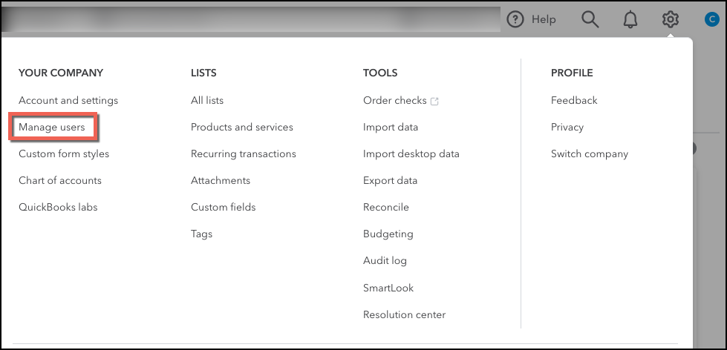
Task: Open Budgeting
Action: 388,234
